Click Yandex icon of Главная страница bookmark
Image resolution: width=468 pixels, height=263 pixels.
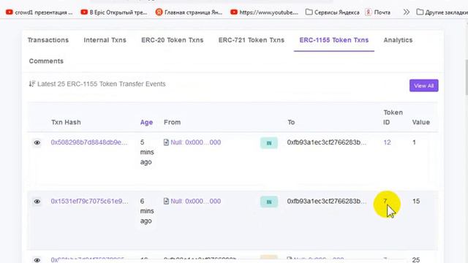pyautogui.click(x=159, y=12)
